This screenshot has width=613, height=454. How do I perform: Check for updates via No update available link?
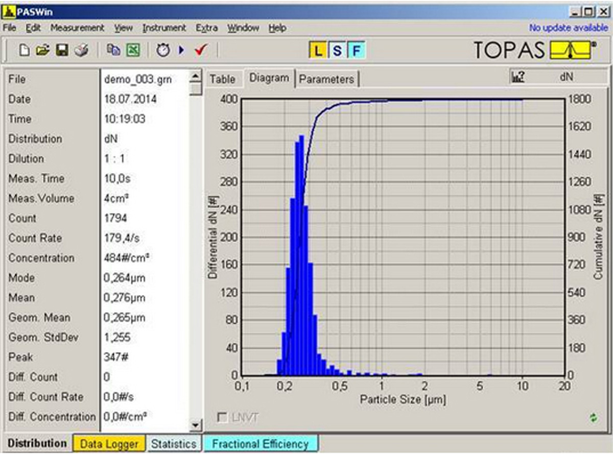coord(568,28)
